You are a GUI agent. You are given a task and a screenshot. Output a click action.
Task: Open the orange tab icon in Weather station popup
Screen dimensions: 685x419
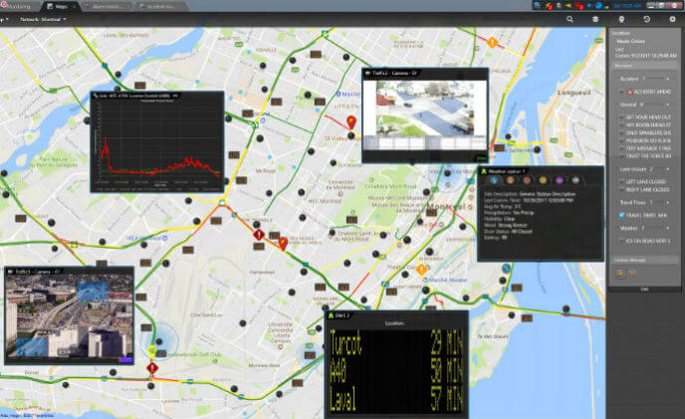pyautogui.click(x=510, y=180)
